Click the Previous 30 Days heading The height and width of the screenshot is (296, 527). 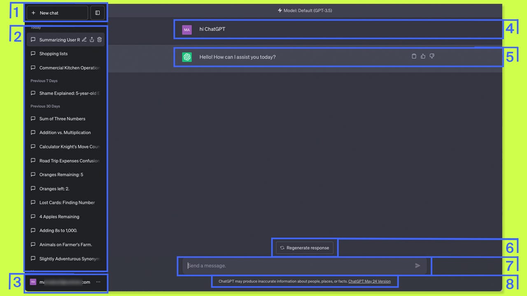coord(45,106)
